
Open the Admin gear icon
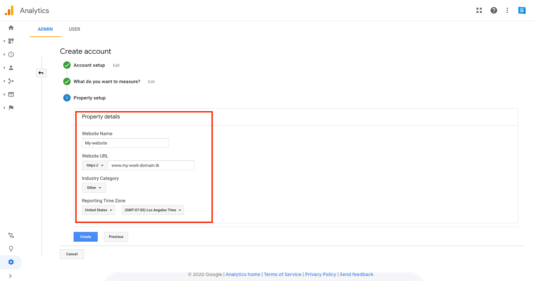pos(11,262)
